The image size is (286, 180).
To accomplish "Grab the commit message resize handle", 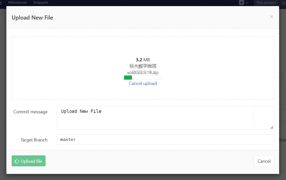I will pyautogui.click(x=272, y=127).
